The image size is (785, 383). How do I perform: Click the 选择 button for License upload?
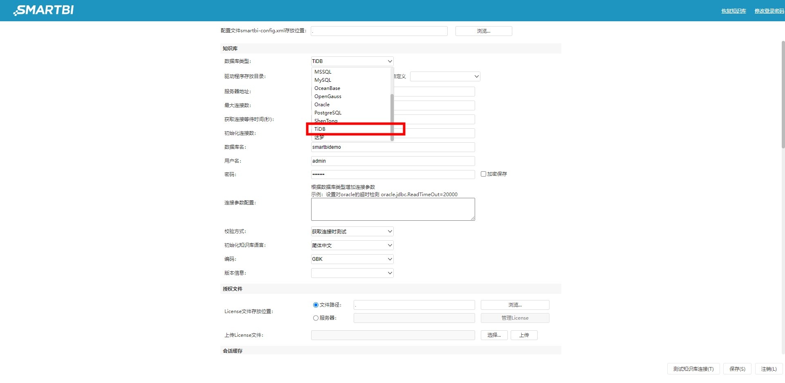[494, 335]
